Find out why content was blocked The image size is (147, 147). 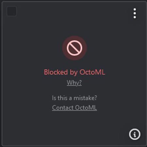coord(74,83)
